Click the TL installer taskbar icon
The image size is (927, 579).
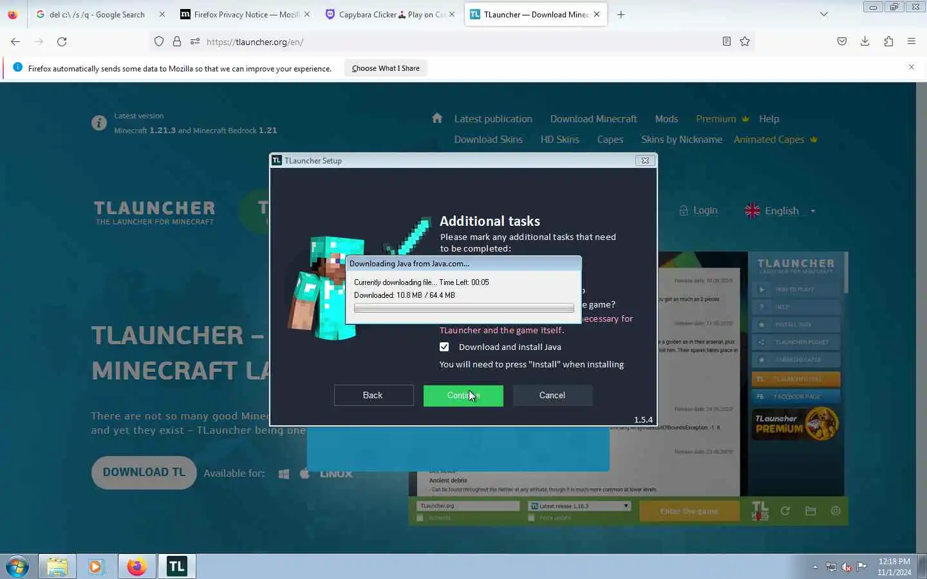pos(176,567)
